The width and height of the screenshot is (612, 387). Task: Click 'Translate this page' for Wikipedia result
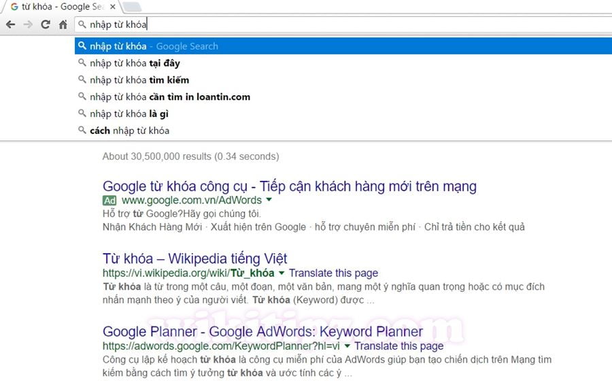click(333, 273)
